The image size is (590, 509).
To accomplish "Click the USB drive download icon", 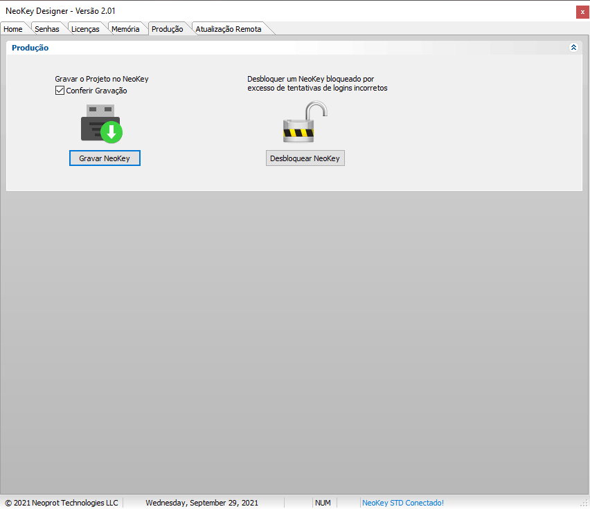I will pos(101,124).
